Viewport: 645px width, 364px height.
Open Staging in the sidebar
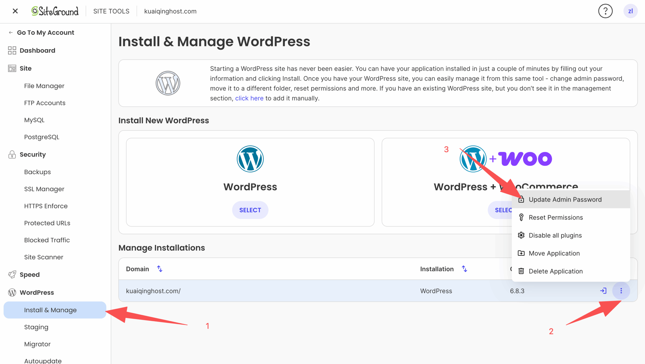click(x=36, y=327)
